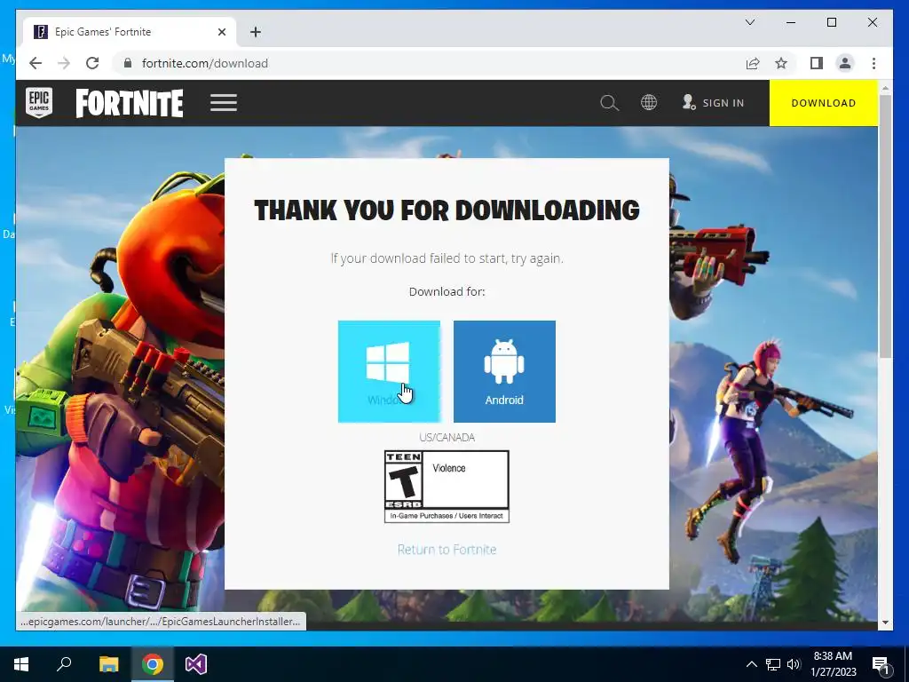Share this page via share icon
This screenshot has height=682, width=909.
coord(753,63)
